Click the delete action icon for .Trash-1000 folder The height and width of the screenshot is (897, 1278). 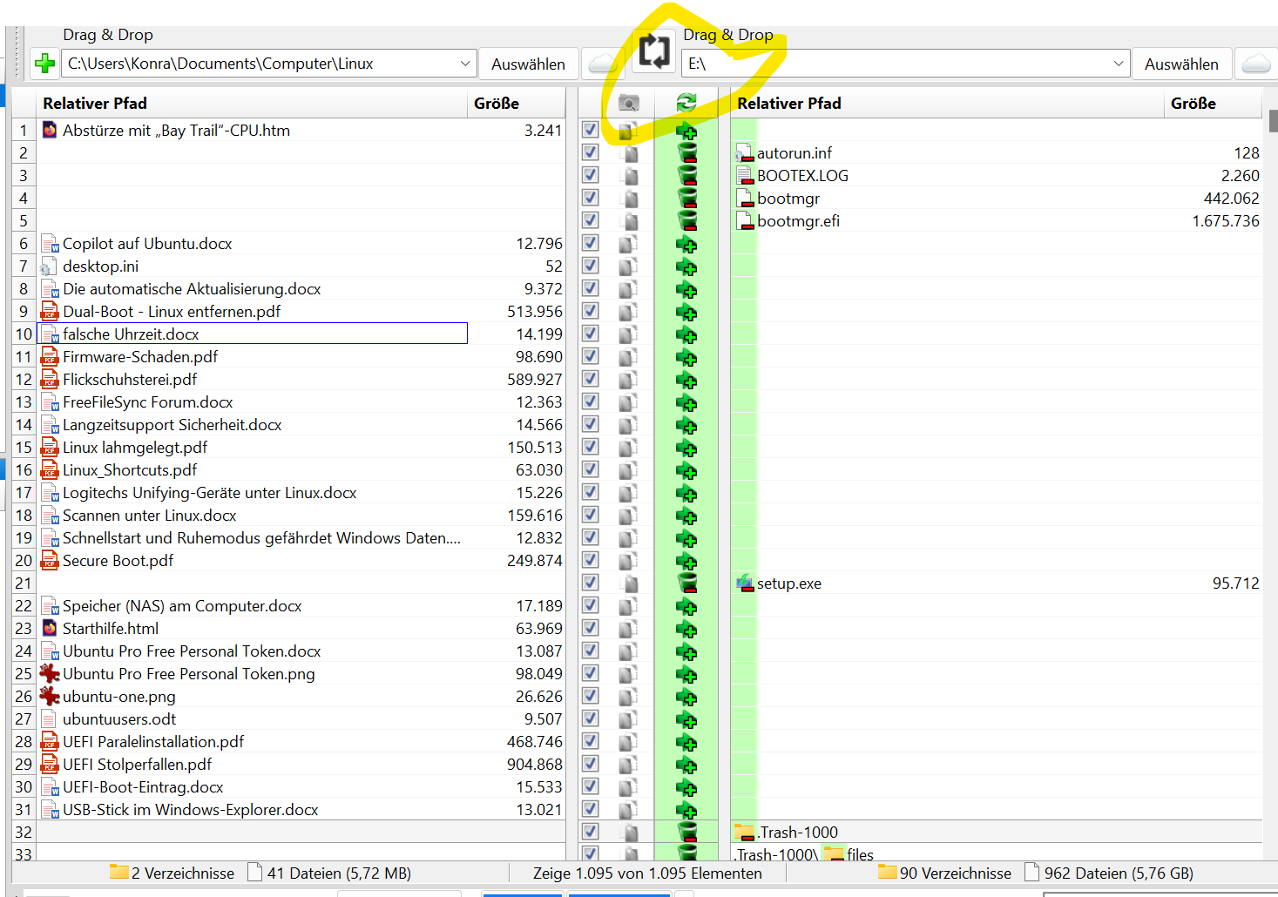point(686,833)
